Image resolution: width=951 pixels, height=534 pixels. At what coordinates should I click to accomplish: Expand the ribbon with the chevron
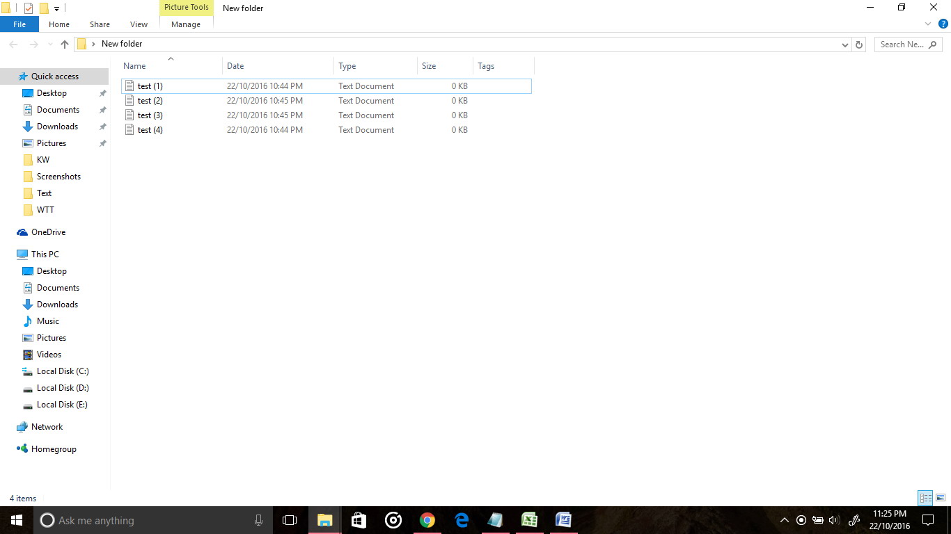pyautogui.click(x=928, y=24)
